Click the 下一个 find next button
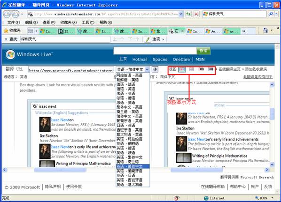Image resolution: width=281 pixels, height=202 pixels. (134, 39)
